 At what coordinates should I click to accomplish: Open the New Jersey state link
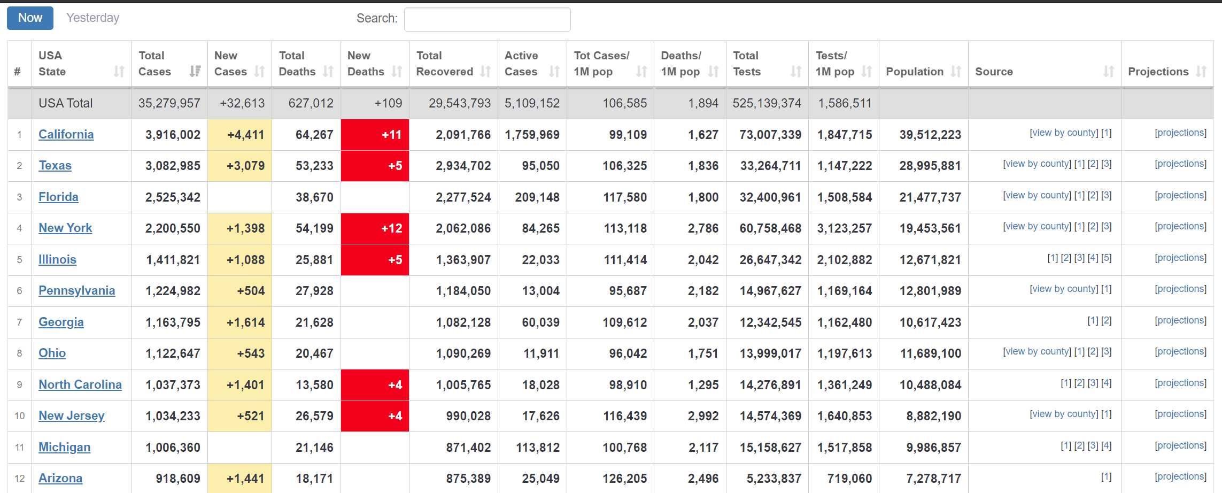click(71, 416)
